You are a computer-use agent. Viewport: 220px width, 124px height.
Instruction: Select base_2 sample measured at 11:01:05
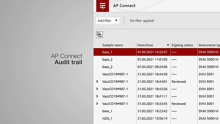coord(107,60)
